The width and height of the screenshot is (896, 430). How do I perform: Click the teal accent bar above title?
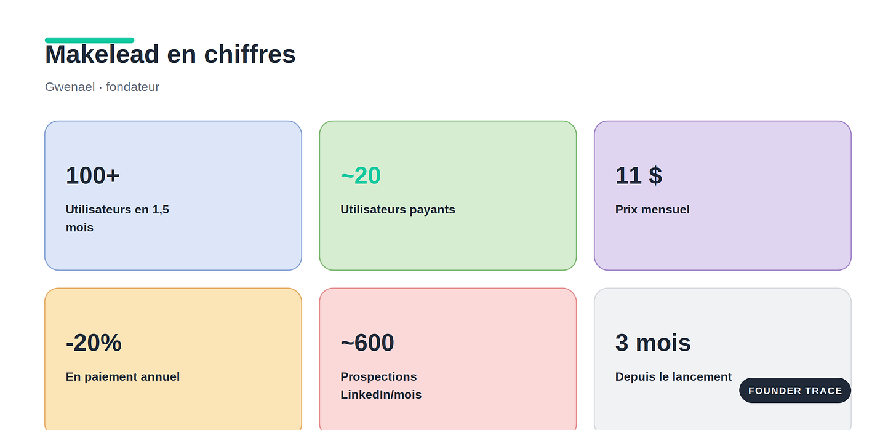tap(89, 40)
